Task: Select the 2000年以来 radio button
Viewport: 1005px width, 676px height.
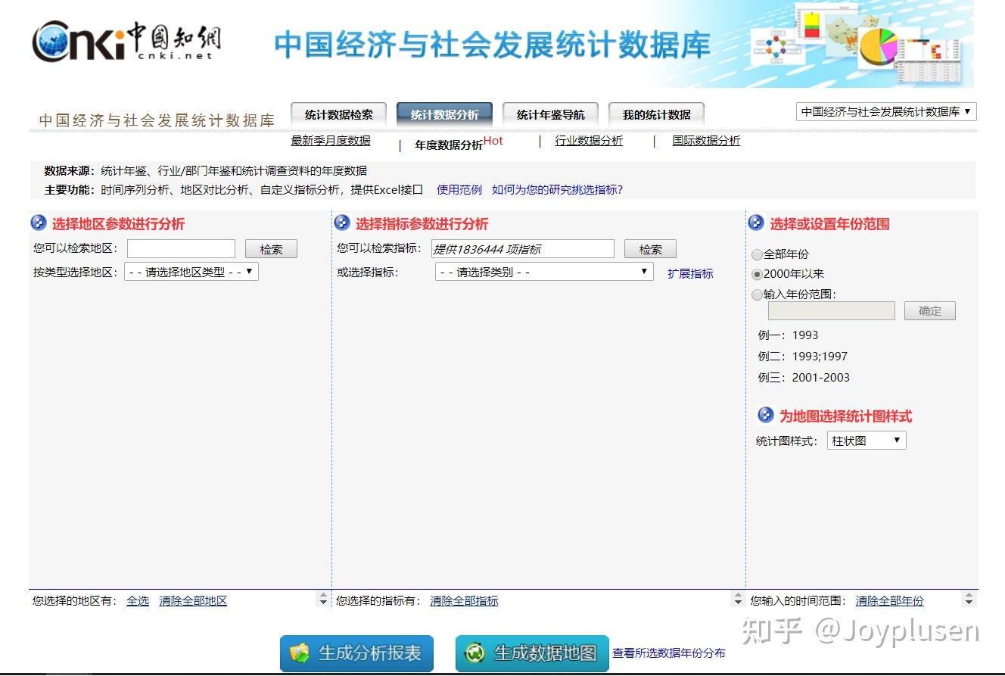Action: pyautogui.click(x=757, y=275)
